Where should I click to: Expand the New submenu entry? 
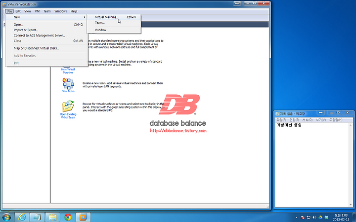click(x=46, y=17)
